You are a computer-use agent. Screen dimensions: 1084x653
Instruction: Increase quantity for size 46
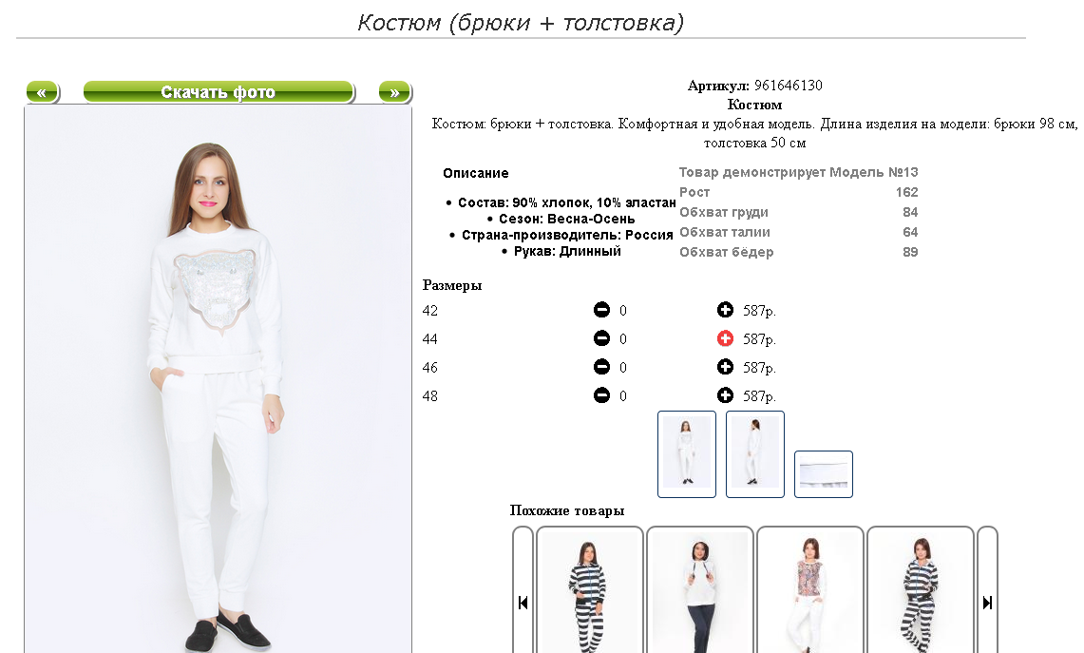click(725, 367)
